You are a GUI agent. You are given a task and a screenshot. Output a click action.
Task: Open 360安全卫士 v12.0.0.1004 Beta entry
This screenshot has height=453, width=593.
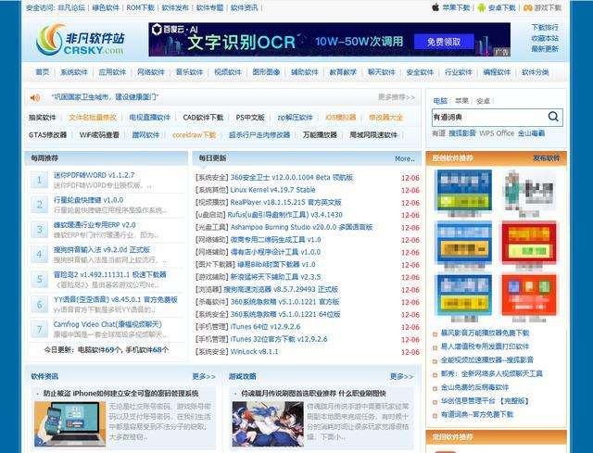(x=292, y=177)
